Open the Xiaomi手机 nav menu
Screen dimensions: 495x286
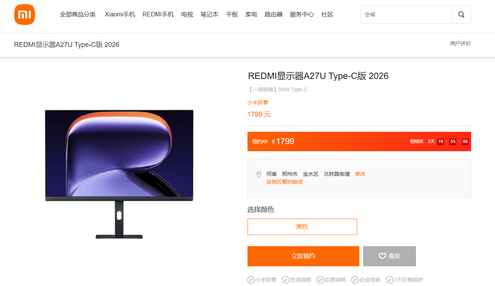coord(120,15)
